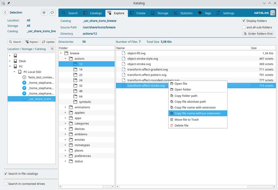278x190 pixels.
Task: Go back with the Selection arrow button
Action: coord(5,12)
